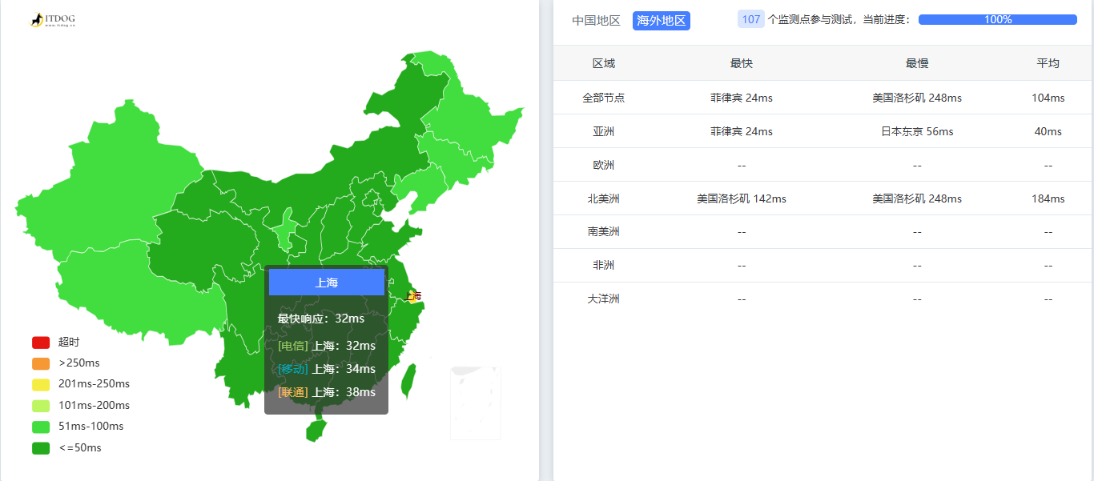Screen dimensions: 1094x481
Task: Click the red 超时 legend swatch
Action: pos(41,343)
